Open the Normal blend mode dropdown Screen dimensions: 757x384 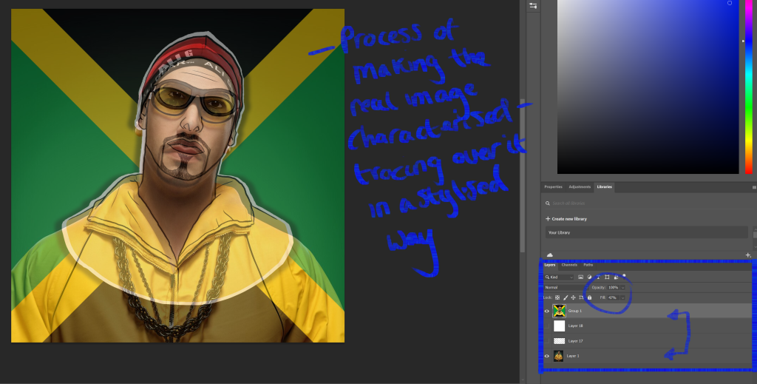point(563,287)
